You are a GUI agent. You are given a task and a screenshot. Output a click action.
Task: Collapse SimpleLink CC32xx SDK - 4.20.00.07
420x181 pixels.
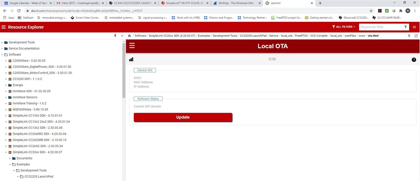[6, 152]
